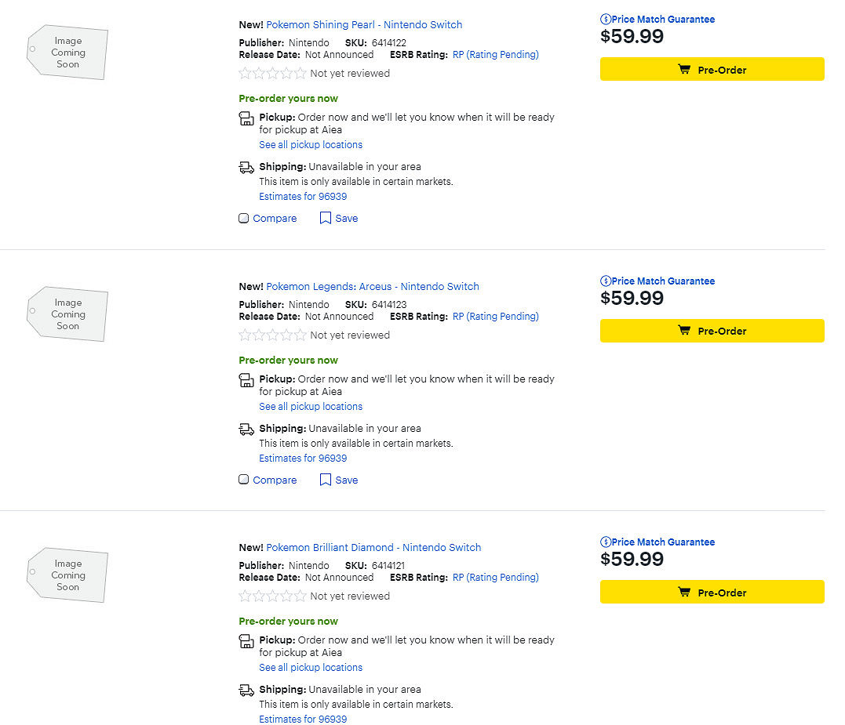Click Save bookmark icon for Pokemon Shining Pearl
Viewport: 845px width, 725px height.
coord(326,219)
